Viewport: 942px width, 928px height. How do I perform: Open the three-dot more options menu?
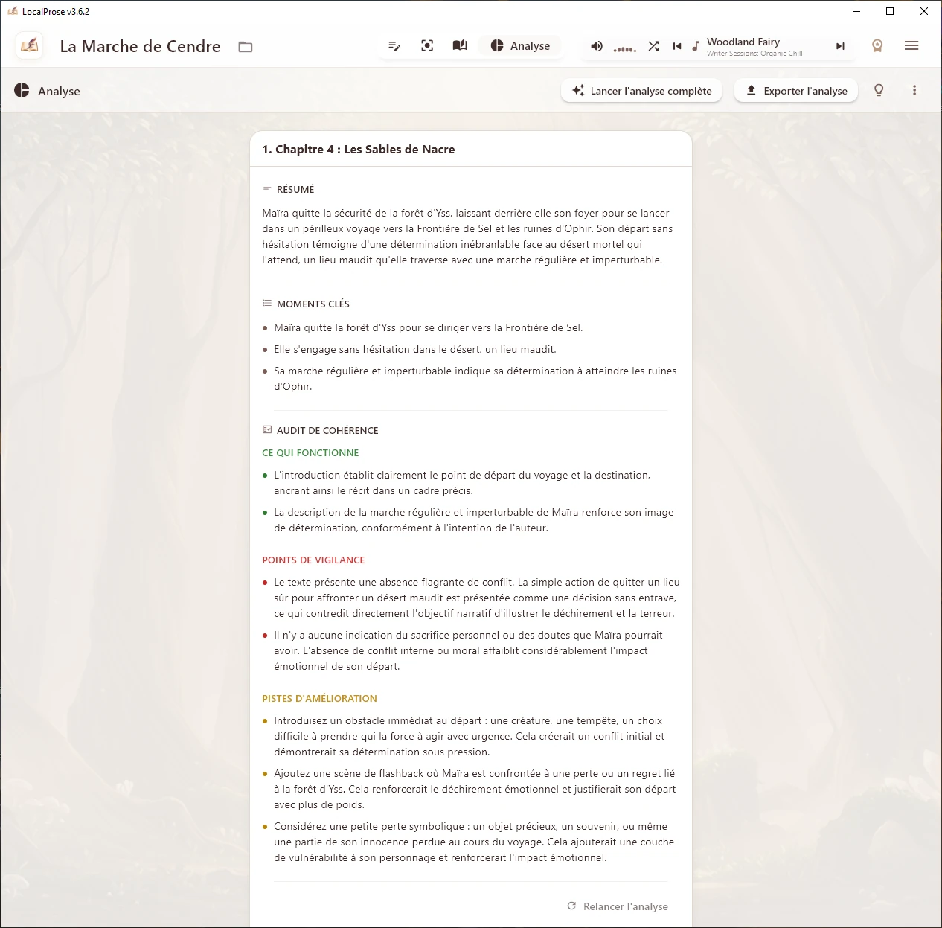[914, 91]
